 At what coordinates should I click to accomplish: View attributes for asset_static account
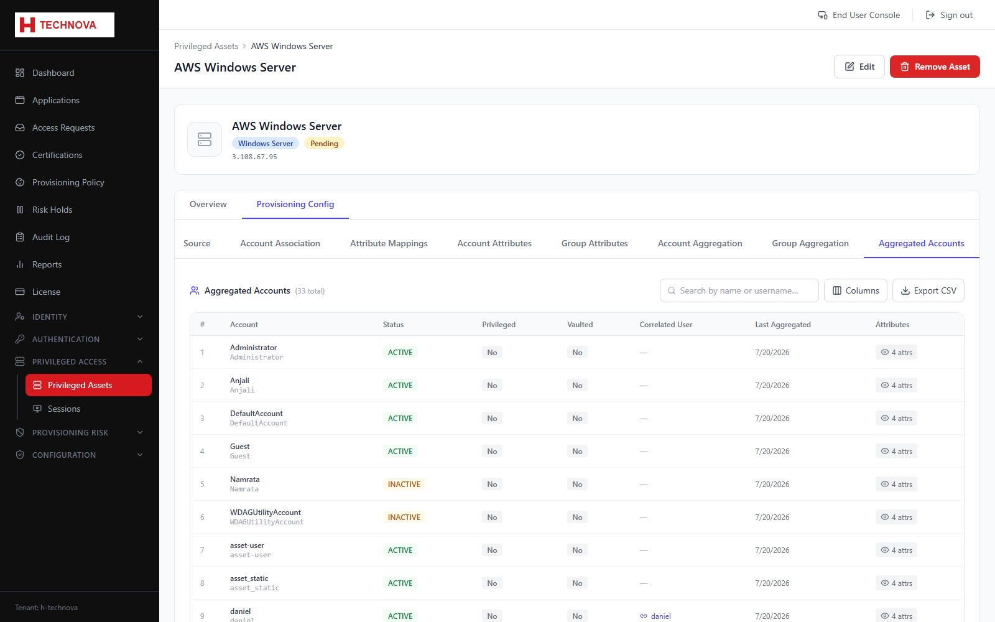tap(896, 583)
